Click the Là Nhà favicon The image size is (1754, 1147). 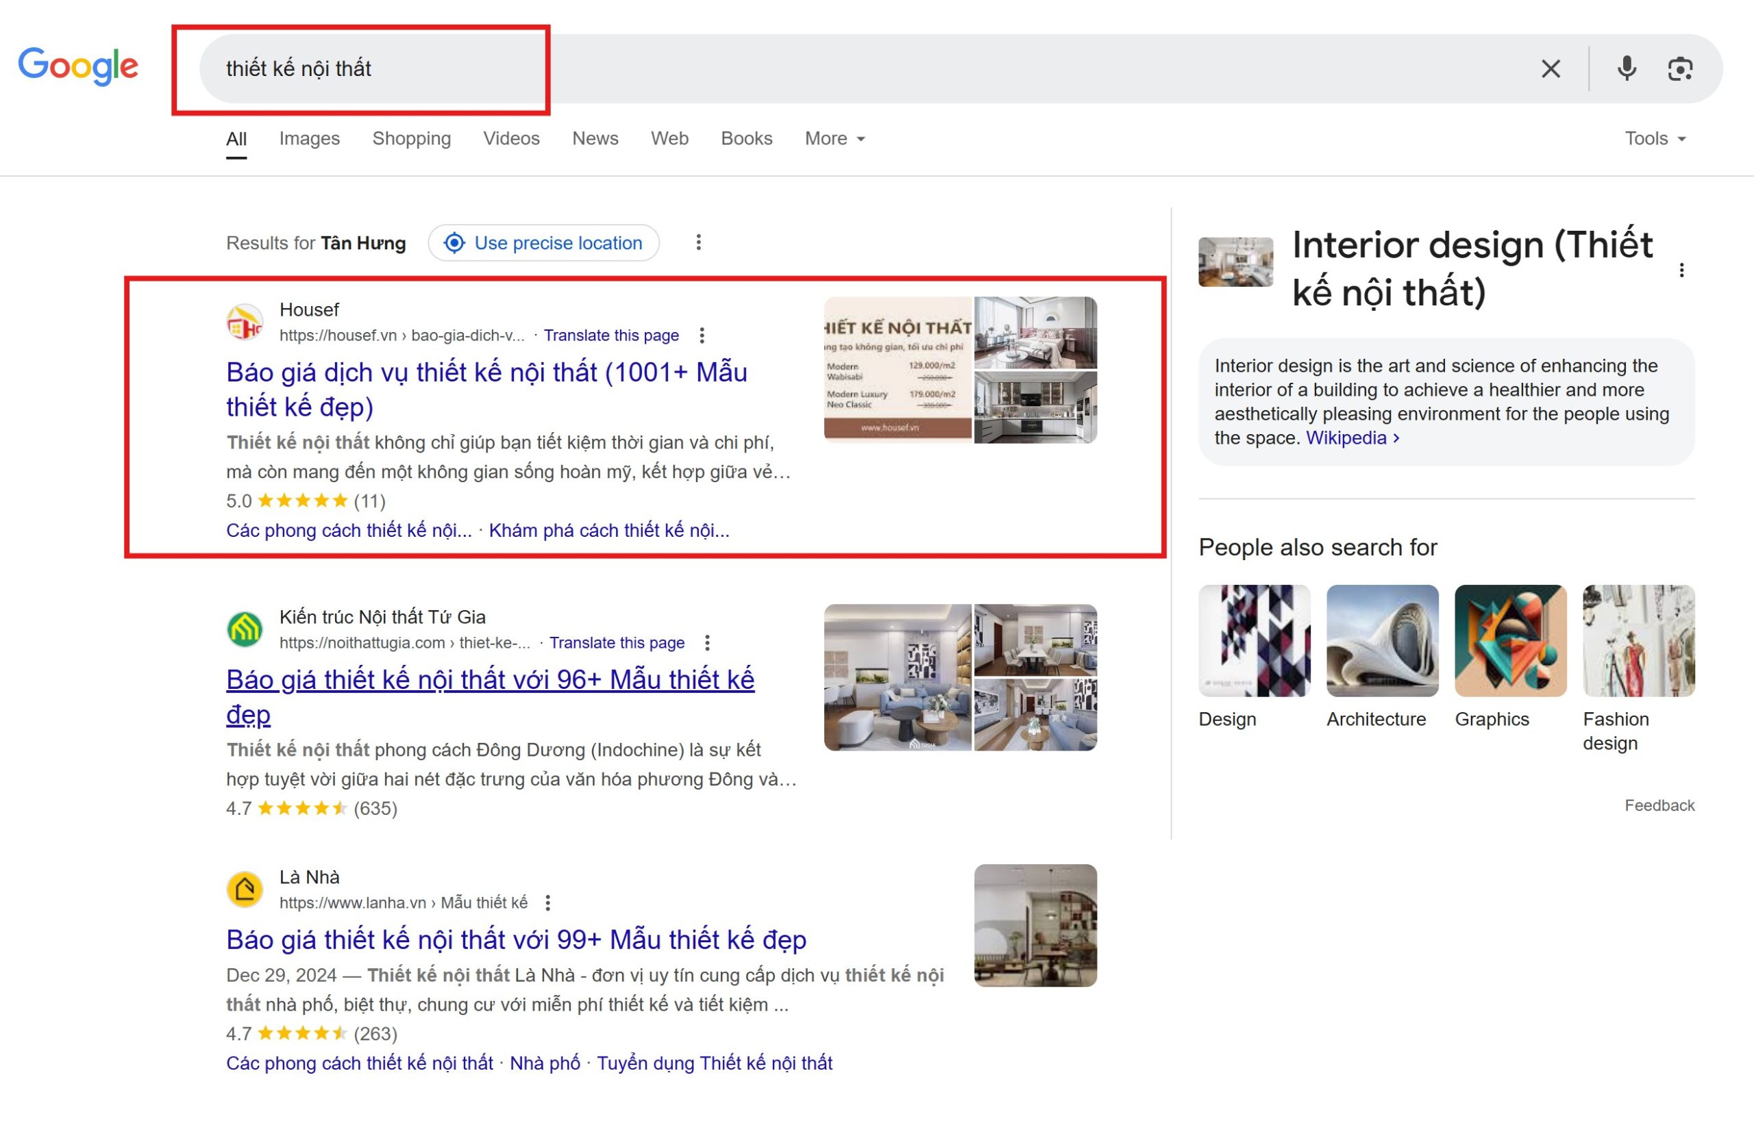tap(245, 888)
